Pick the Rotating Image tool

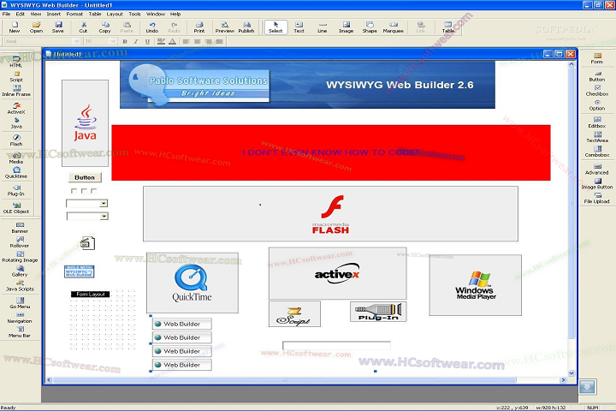pyautogui.click(x=19, y=255)
